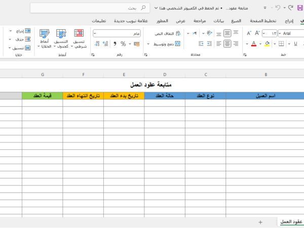Toggle middle vertical alignment
Image resolution: width=304 pixels, height=228 pixels.
coord(227,33)
